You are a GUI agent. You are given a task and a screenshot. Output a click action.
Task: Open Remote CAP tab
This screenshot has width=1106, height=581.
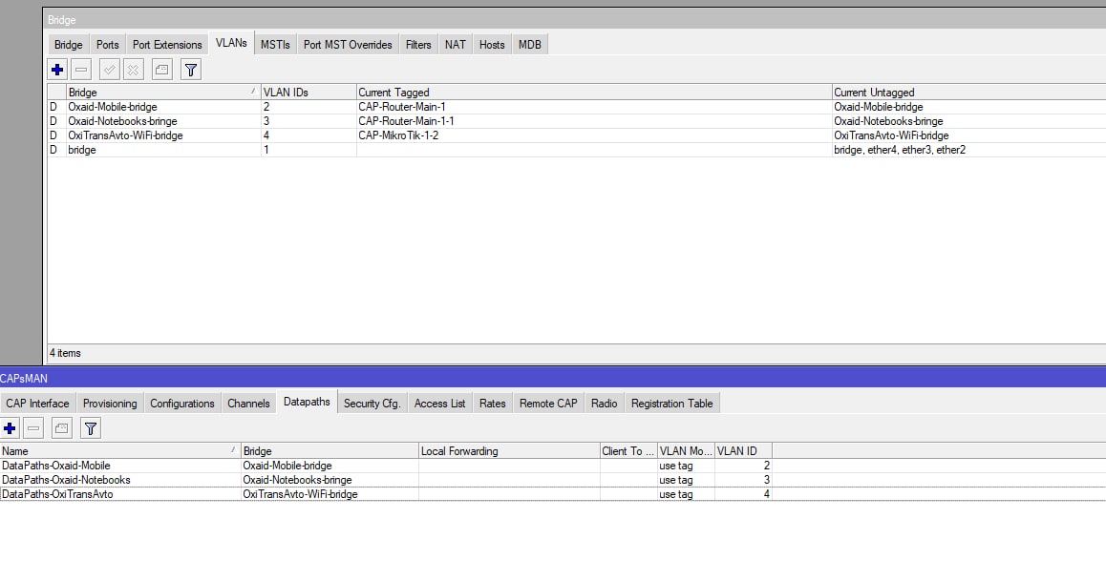[x=548, y=404]
